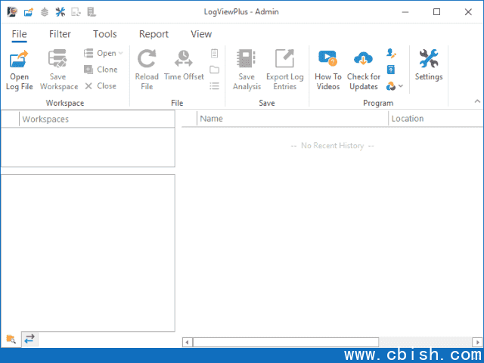This screenshot has height=363, width=484.
Task: Select the folder search tab at bottom left
Action: pyautogui.click(x=11, y=340)
